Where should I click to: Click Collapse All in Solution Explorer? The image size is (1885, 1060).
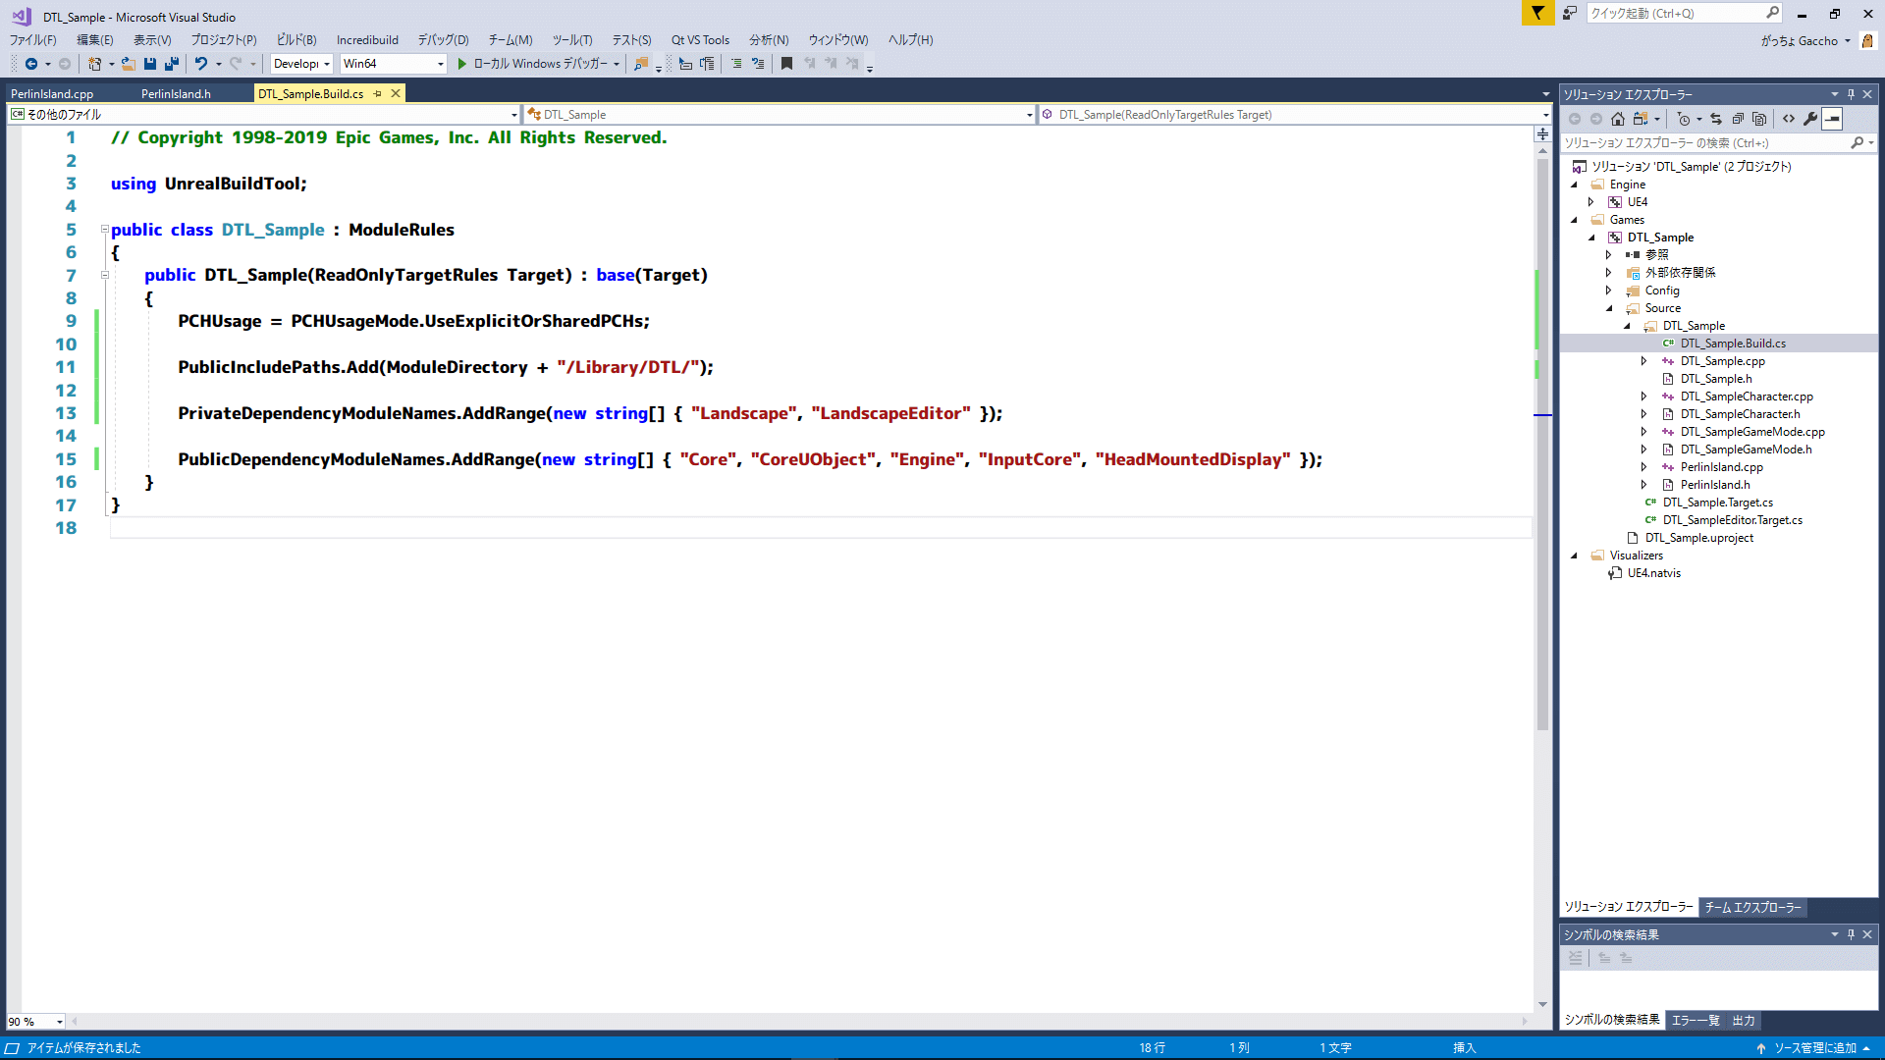click(x=1738, y=119)
